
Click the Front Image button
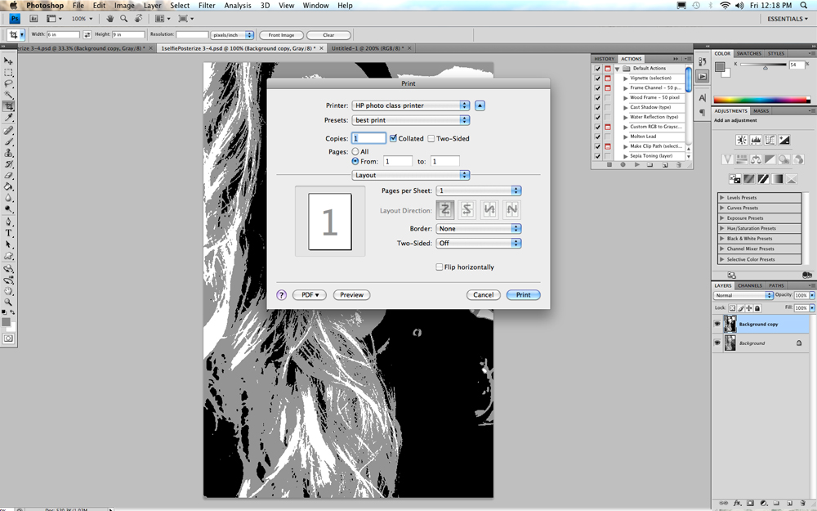point(281,35)
